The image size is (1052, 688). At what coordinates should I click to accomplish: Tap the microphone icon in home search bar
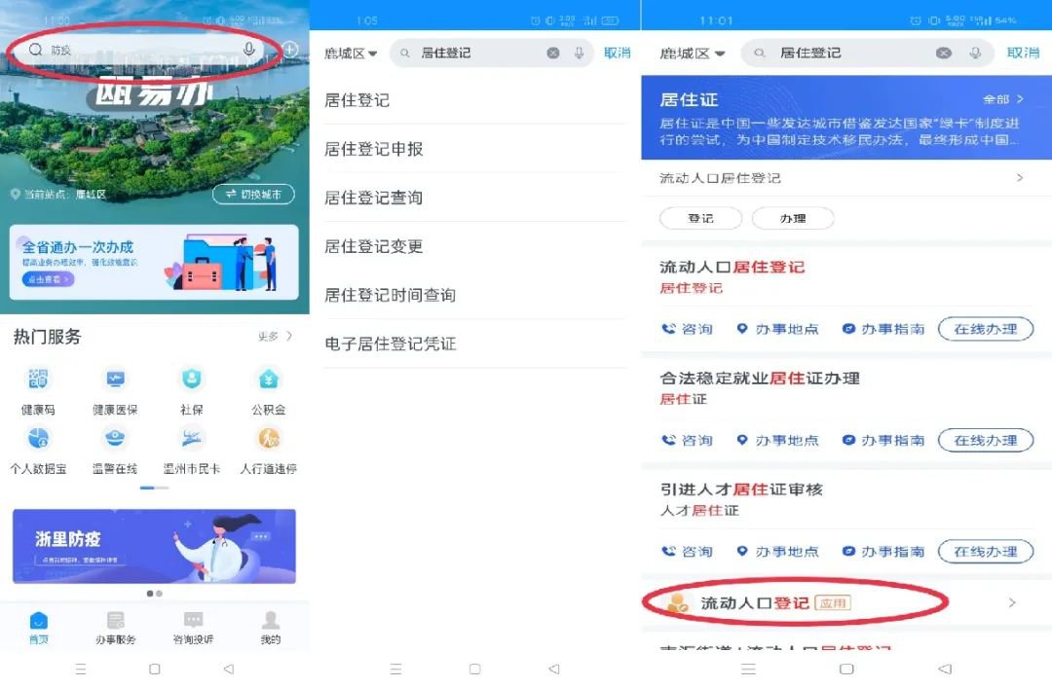click(x=249, y=50)
